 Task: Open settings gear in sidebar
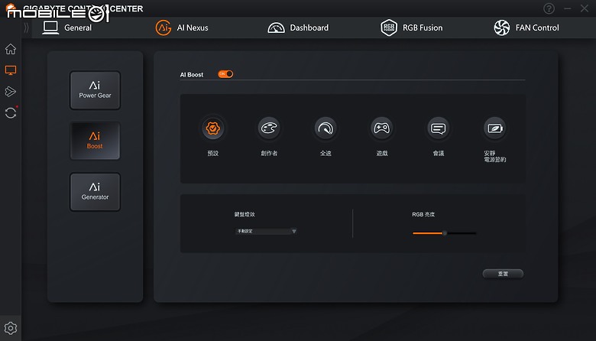click(11, 328)
